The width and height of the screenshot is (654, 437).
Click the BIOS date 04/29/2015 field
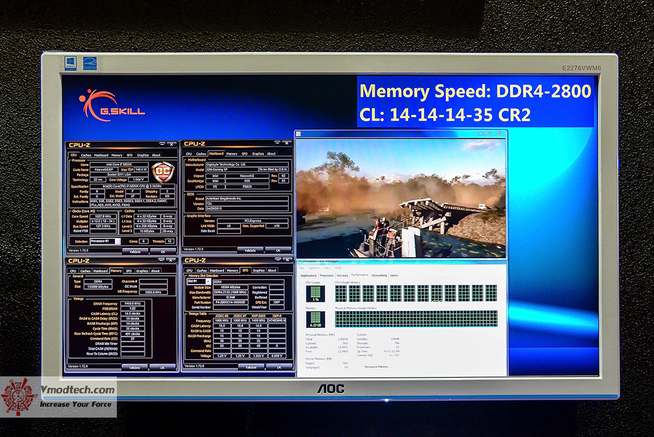247,208
